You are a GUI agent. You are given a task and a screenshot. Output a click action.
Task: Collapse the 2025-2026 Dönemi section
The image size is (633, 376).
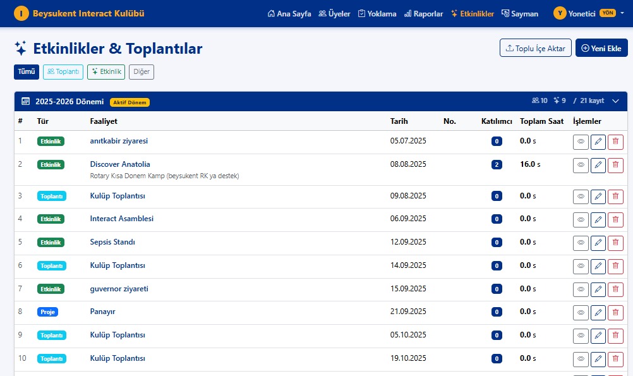point(615,100)
